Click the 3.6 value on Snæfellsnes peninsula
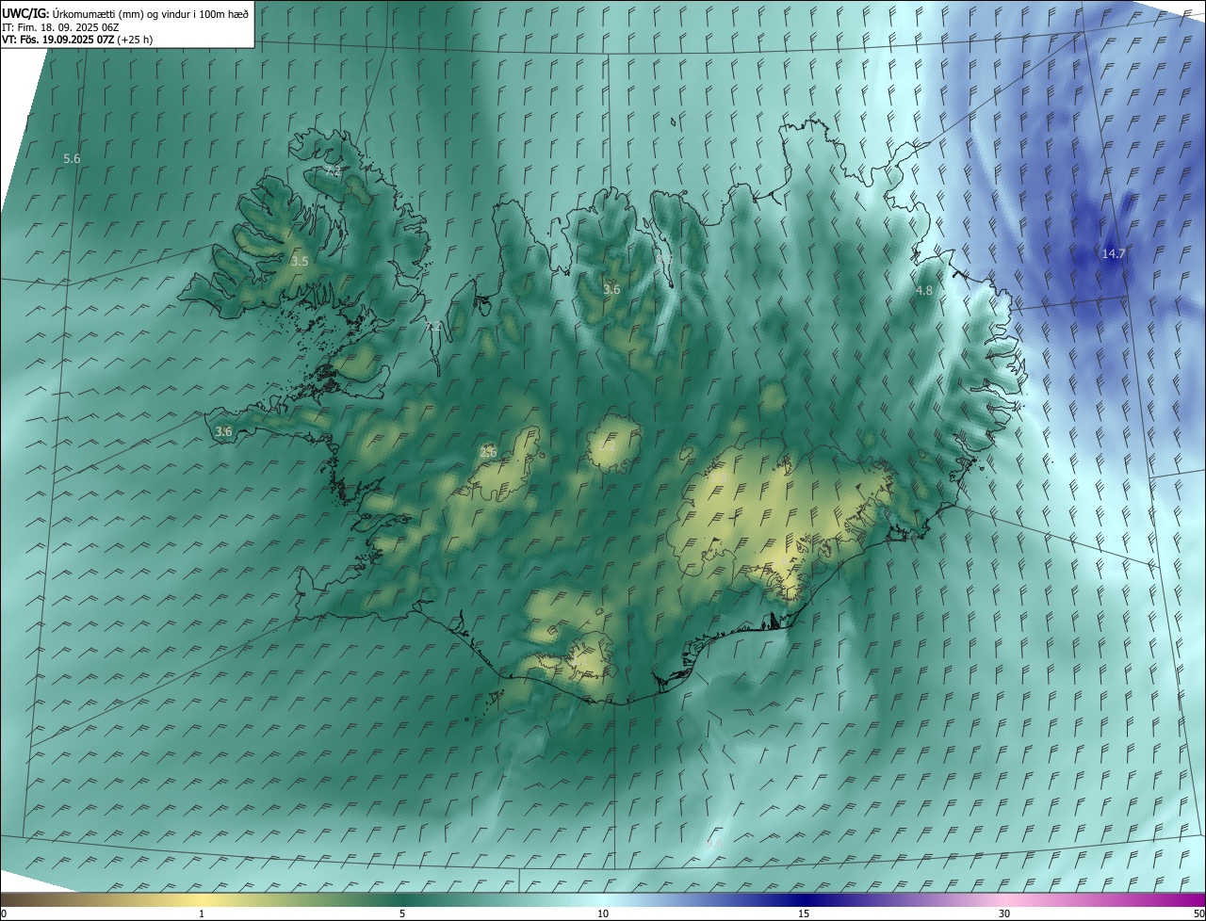Viewport: 1206px width, 921px height. [x=223, y=431]
